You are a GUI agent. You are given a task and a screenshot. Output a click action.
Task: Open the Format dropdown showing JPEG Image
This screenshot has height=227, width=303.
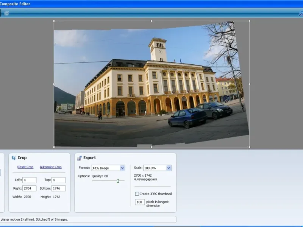[108, 168]
